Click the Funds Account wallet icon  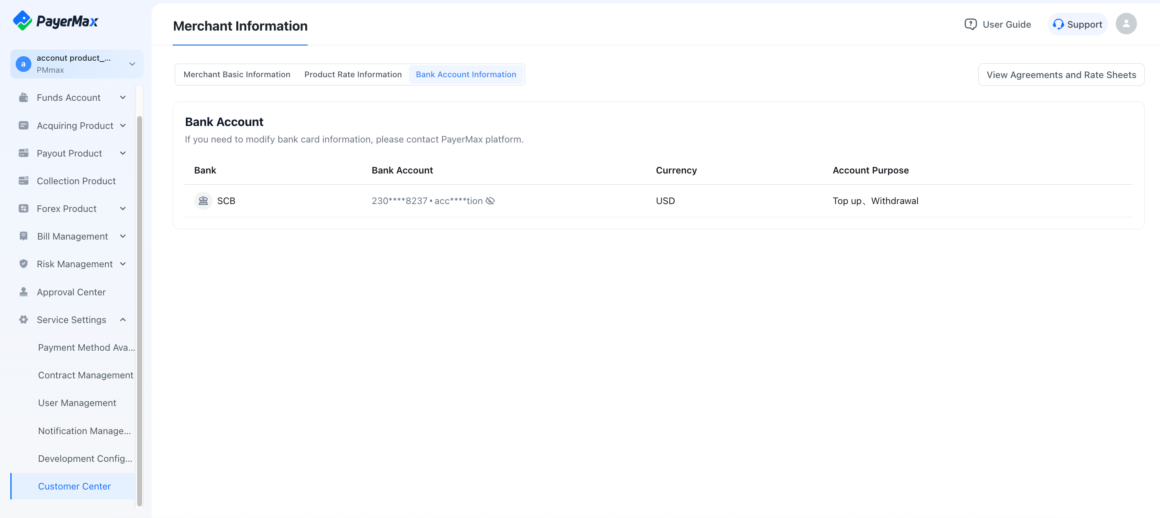pyautogui.click(x=24, y=97)
